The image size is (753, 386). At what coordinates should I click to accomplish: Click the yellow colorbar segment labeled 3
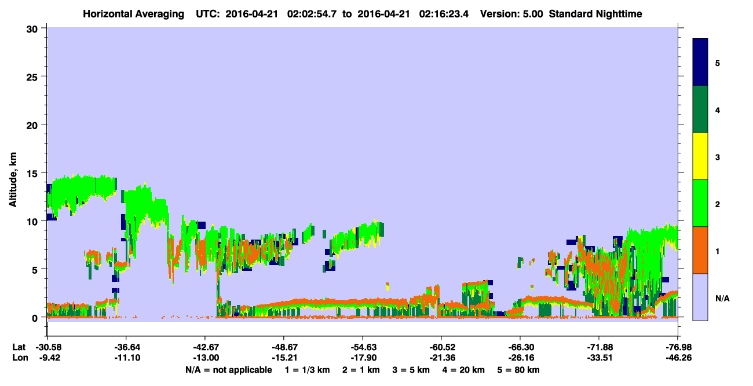coord(700,156)
